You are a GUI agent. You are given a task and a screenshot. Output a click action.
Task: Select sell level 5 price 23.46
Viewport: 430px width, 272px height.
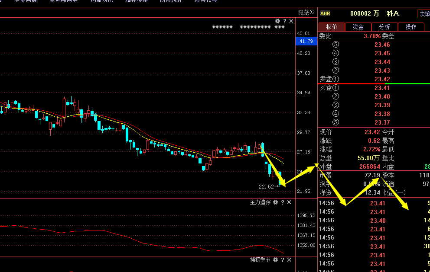click(382, 45)
